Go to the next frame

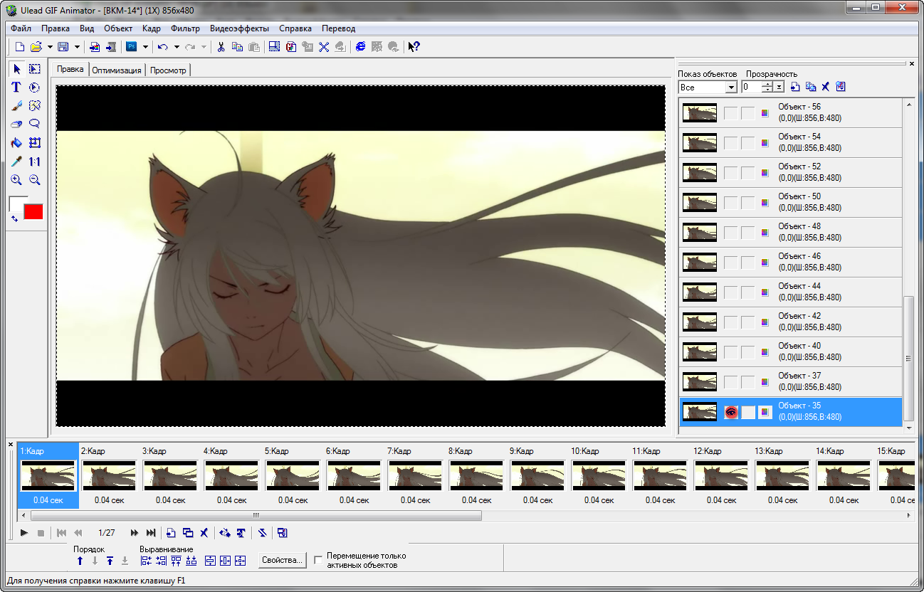pyautogui.click(x=134, y=532)
